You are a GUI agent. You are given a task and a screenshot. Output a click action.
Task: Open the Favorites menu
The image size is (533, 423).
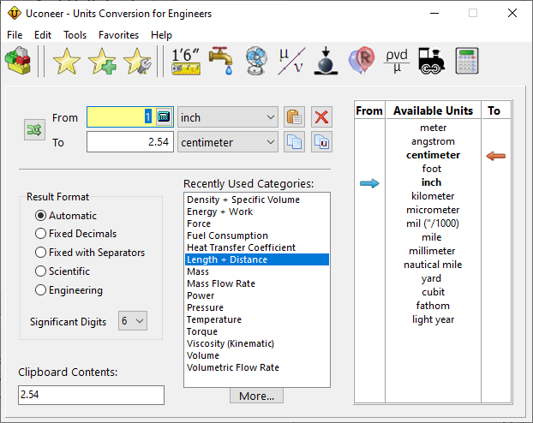[x=118, y=35]
